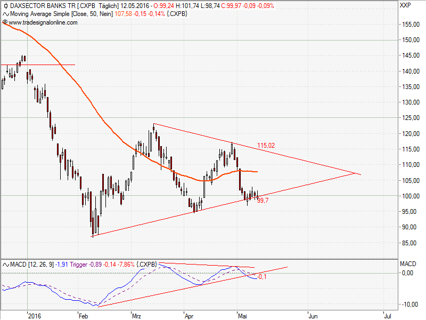Open the www.tradesignalonline.com link

coord(43,22)
